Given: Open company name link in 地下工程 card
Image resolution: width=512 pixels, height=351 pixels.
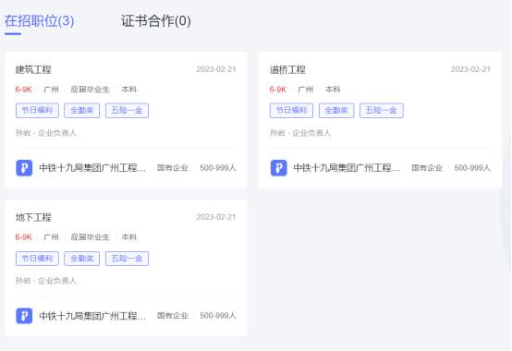Looking at the screenshot, I should pyautogui.click(x=92, y=316).
